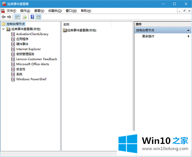This screenshot has width=192, height=157.
Task: Click the 控制台根节点 folder icon in tree
Action: (4, 24)
